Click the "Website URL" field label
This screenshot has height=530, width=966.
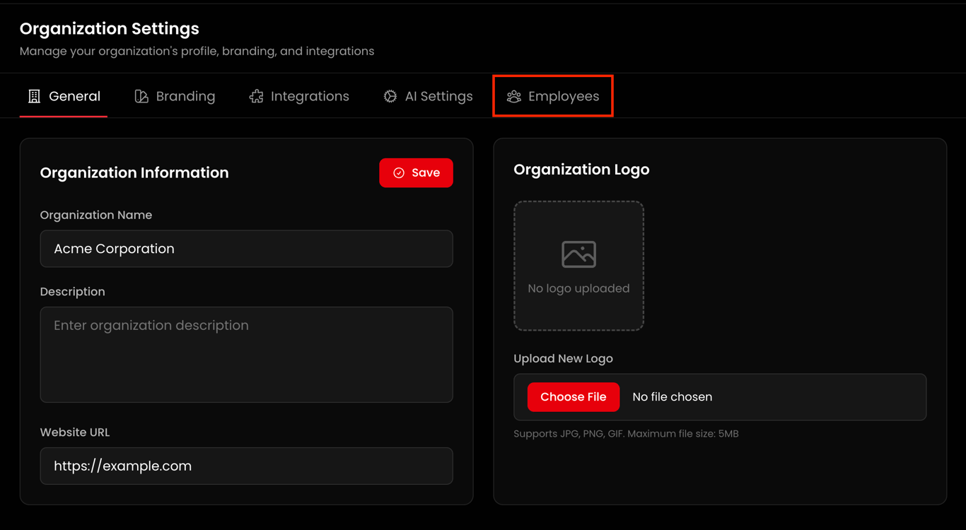click(x=75, y=432)
